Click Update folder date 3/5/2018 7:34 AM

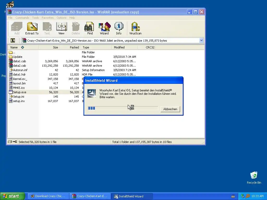click(x=124, y=57)
